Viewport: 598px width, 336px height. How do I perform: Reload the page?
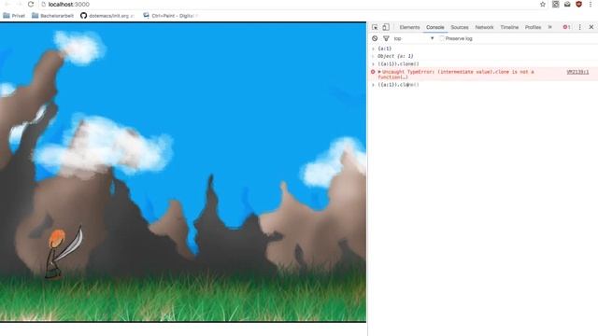[31, 4]
